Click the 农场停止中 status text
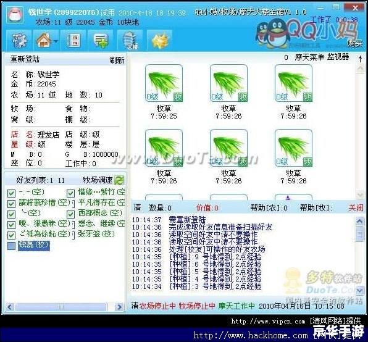368x342 pixels. [x=157, y=306]
